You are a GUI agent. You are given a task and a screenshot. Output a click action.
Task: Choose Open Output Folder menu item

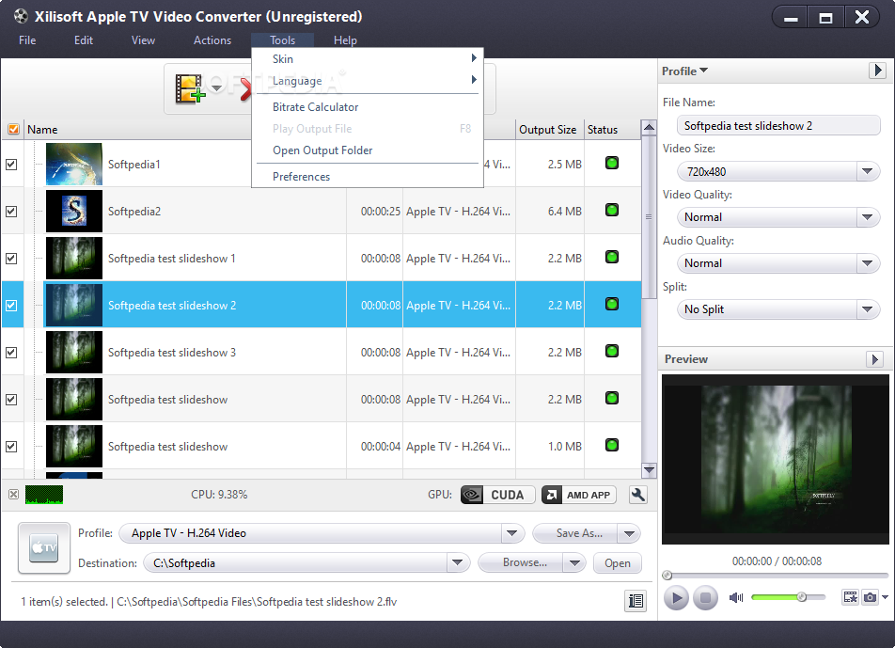(x=368, y=150)
